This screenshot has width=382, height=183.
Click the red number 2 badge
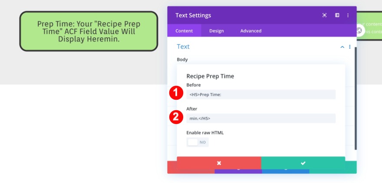point(176,117)
